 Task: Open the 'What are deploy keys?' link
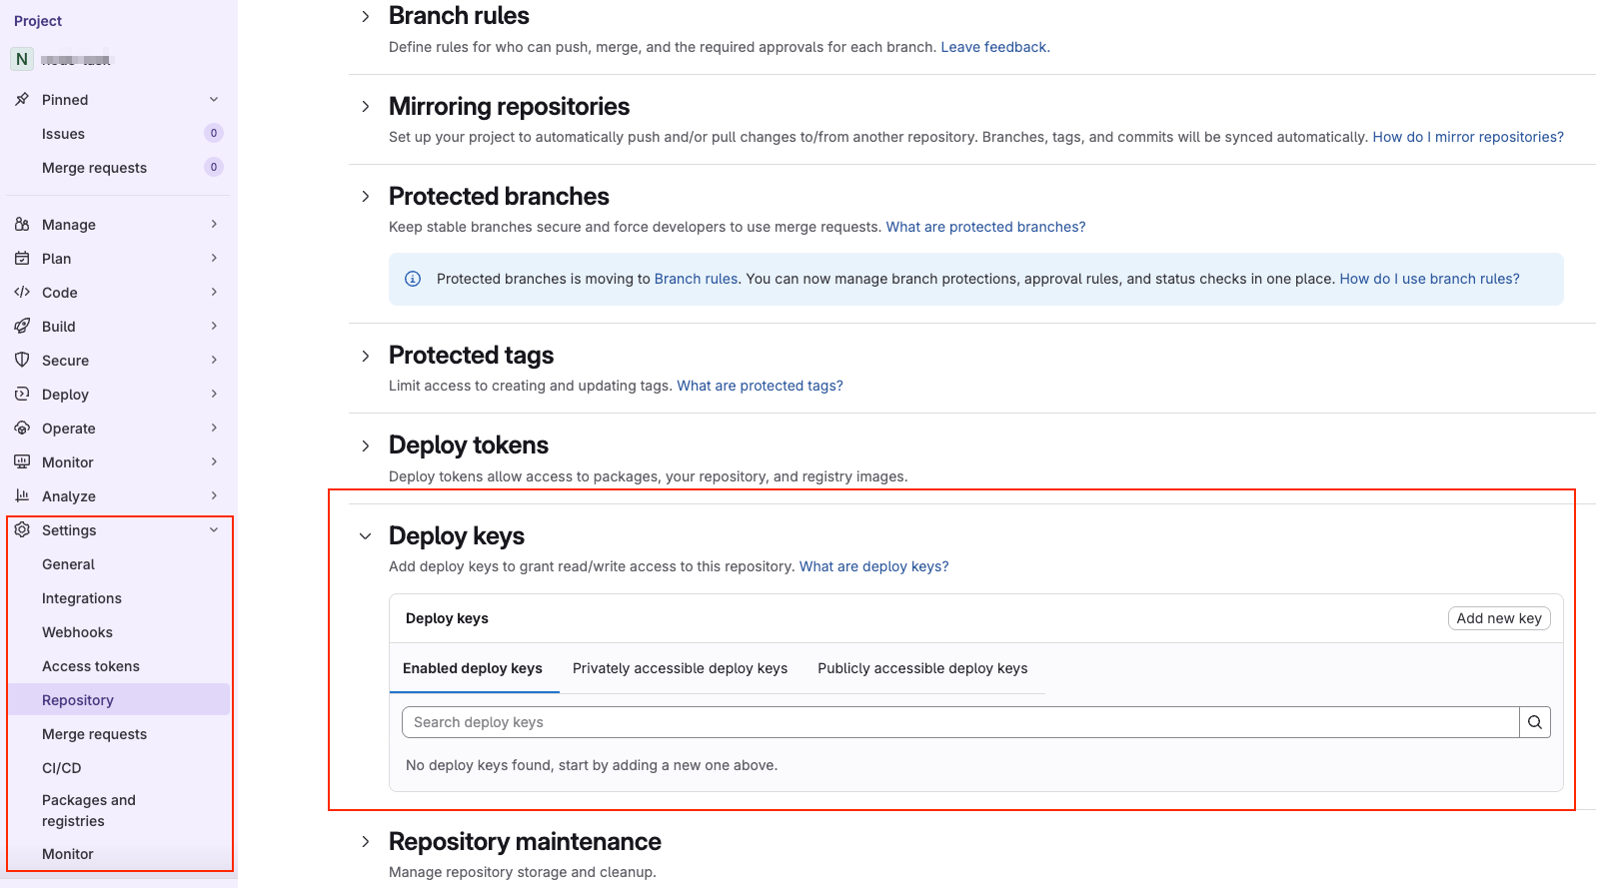coord(873,566)
